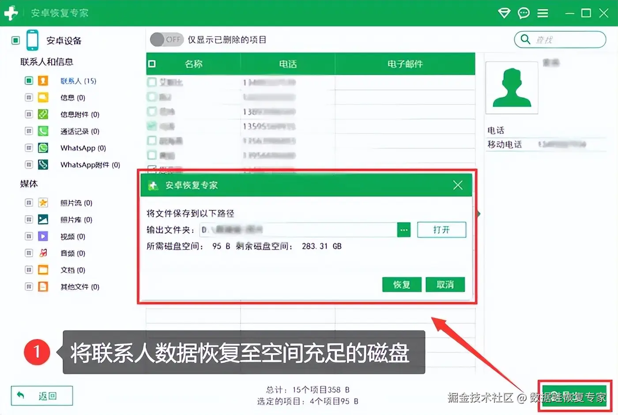Click the 媒体 section heading
Screen dimensions: 618x415
click(x=29, y=184)
